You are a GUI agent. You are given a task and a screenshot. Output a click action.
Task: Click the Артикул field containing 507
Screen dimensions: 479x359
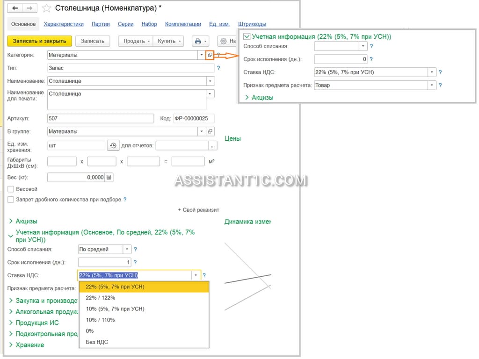(101, 118)
